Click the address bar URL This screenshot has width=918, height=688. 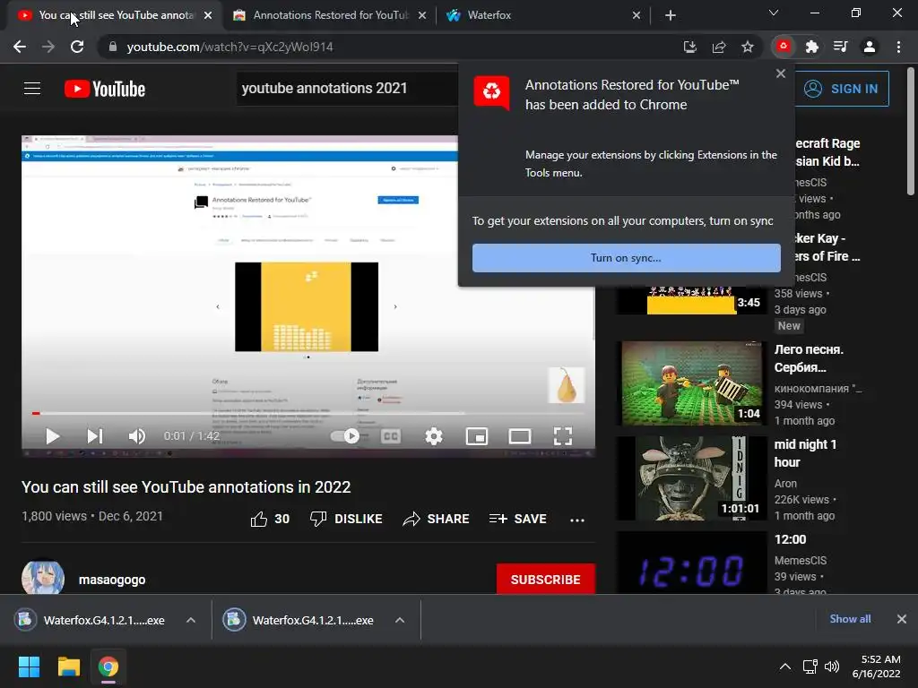pos(229,47)
